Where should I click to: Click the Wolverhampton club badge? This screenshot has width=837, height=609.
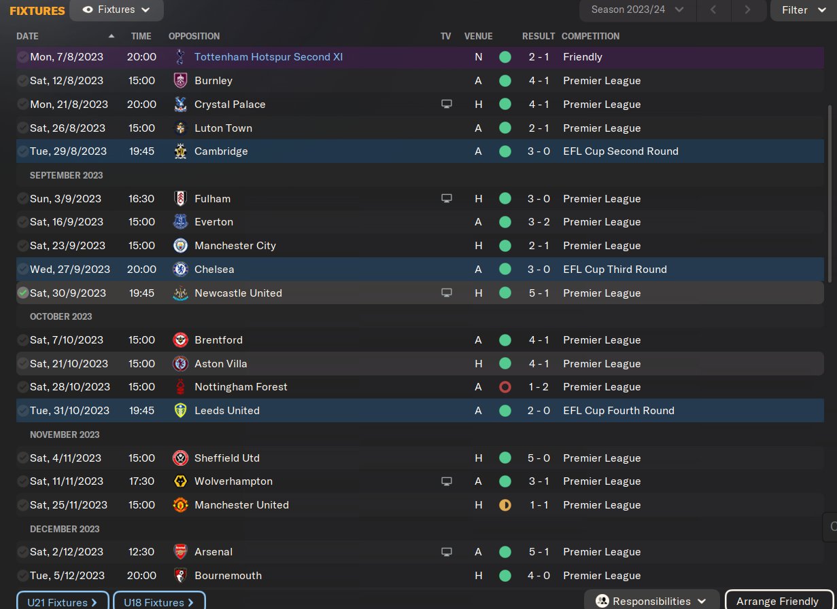click(x=180, y=481)
